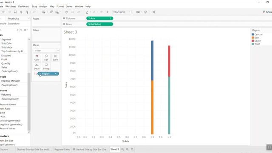Open the Label card in Marks
Screen dimensions: 272x153
tap(56, 58)
